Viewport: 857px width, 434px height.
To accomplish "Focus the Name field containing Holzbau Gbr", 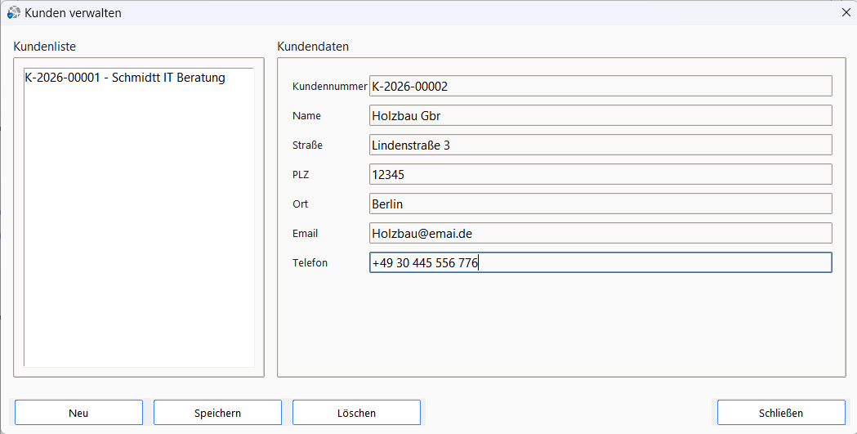I will 600,115.
